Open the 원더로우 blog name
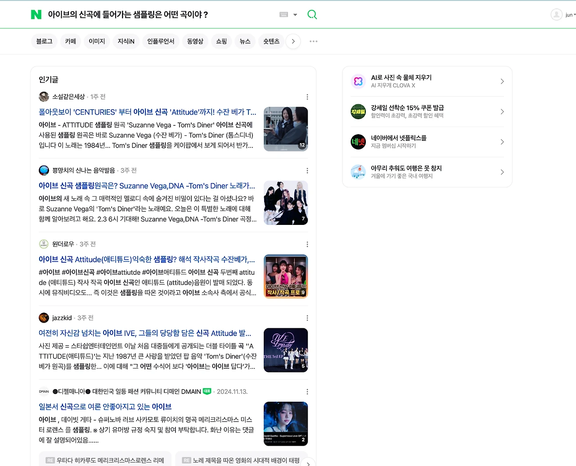 [63, 244]
